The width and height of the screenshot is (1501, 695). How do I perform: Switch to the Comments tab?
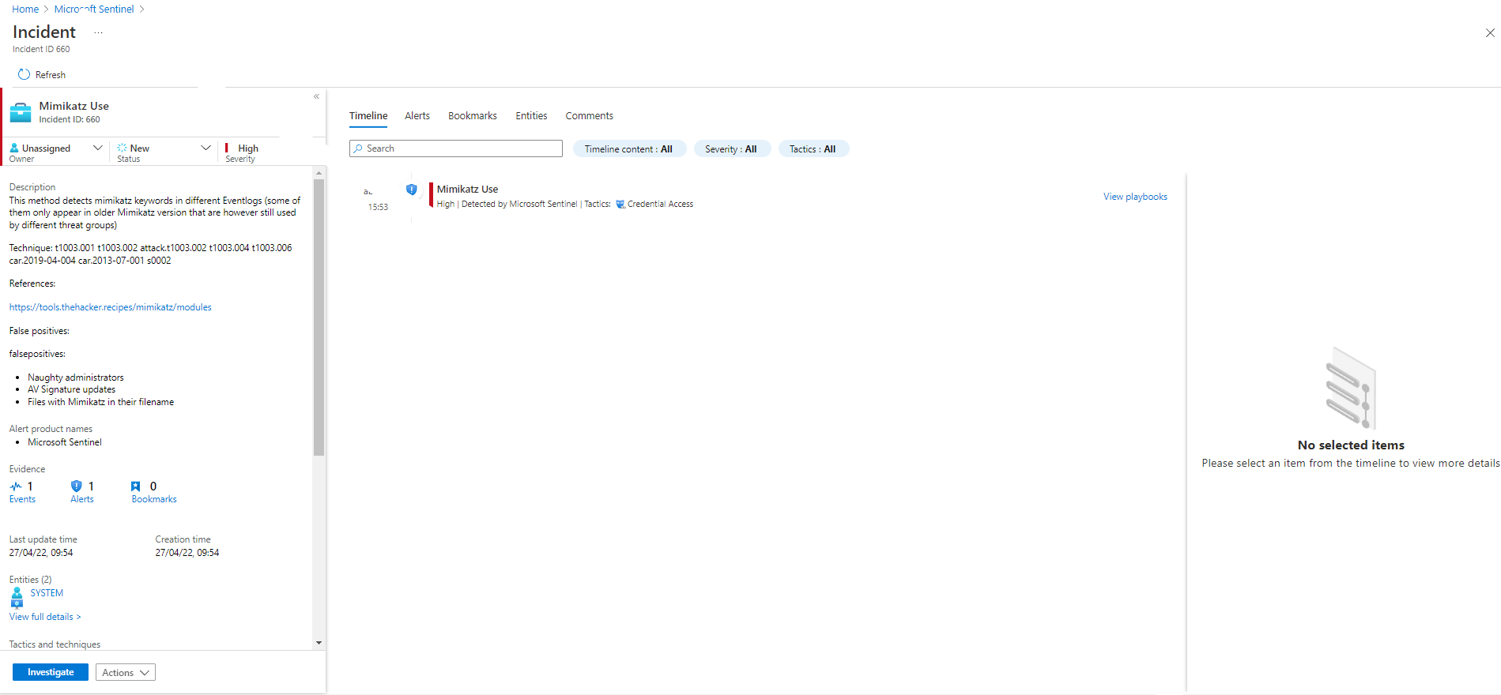[x=589, y=116]
